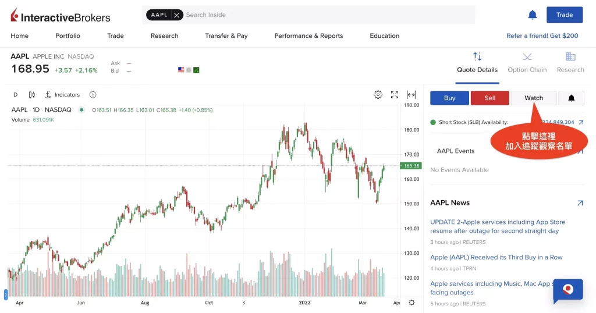Click the InteractiveBrokers logo

60,16
